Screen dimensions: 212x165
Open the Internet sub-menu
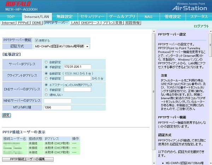click(x=8, y=23)
